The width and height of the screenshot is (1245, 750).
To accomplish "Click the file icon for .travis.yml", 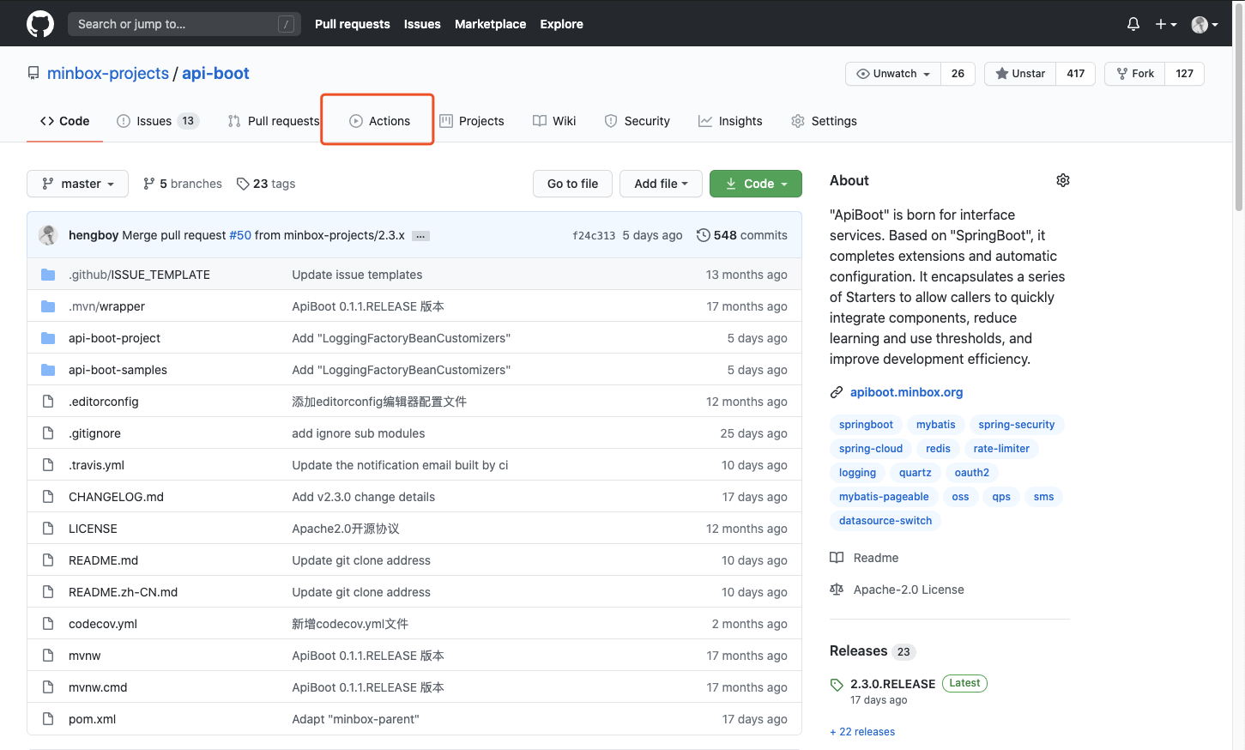I will click(x=48, y=465).
